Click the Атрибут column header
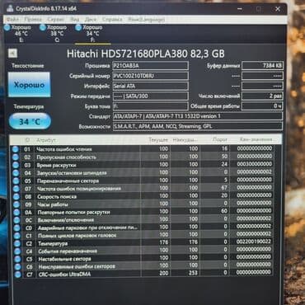The width and height of the screenshot is (305, 305). click(45, 140)
